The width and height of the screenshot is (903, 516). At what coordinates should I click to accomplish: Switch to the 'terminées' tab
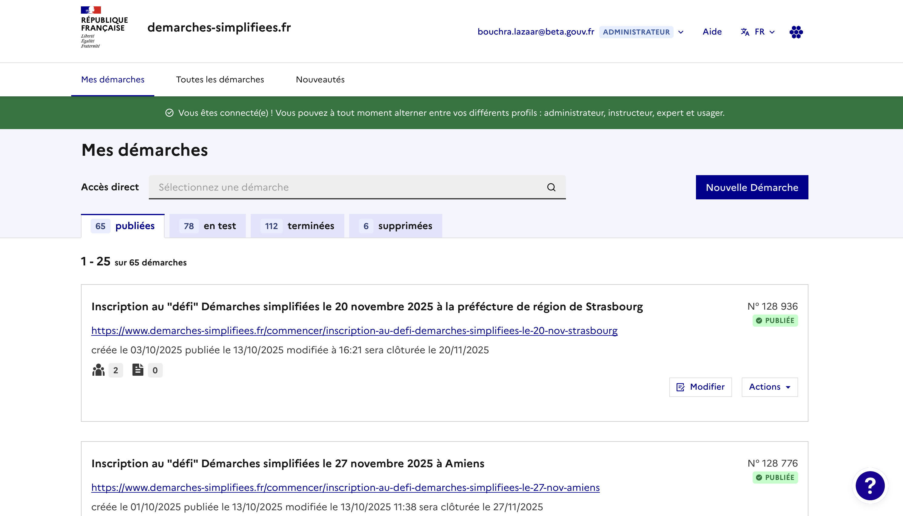pos(297,226)
